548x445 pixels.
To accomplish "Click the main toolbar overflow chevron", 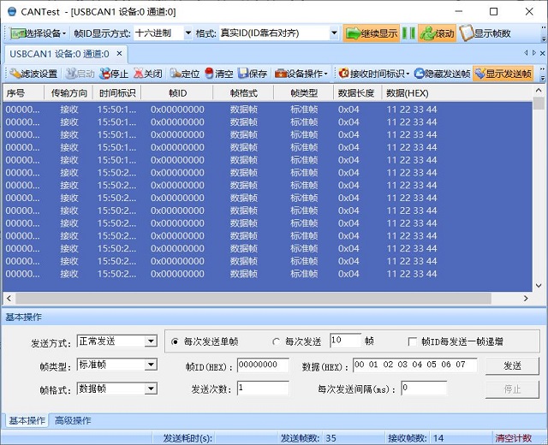I will coord(543,34).
